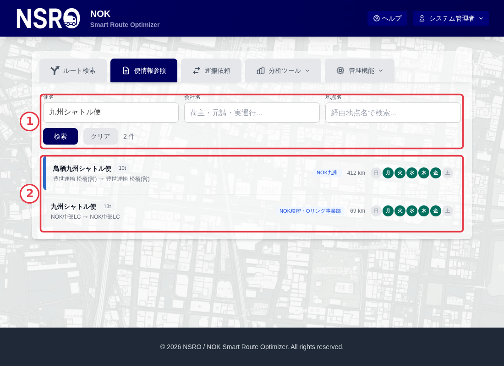Expand the システム管理者 user dropdown chevron
The width and height of the screenshot is (504, 366).
point(481,18)
